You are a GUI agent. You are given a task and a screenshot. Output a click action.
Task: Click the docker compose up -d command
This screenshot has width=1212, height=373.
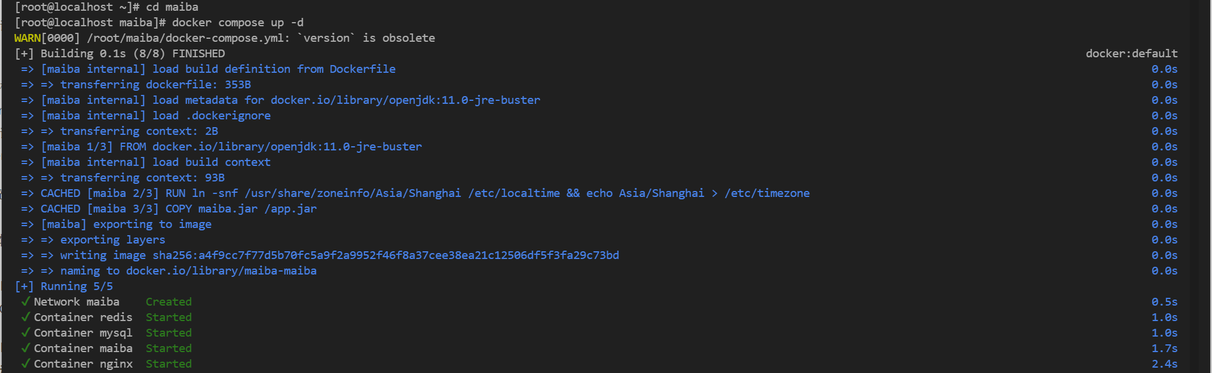click(x=238, y=23)
